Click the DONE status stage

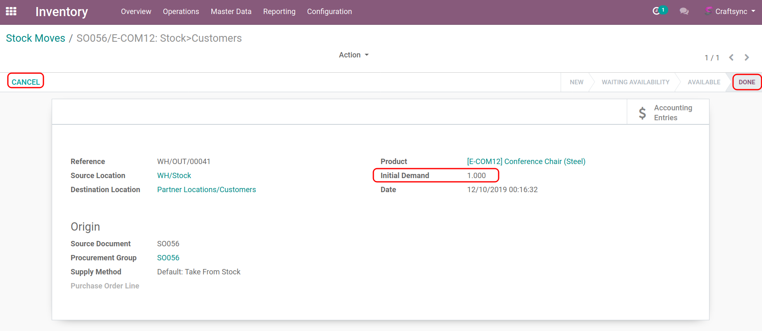(x=747, y=82)
